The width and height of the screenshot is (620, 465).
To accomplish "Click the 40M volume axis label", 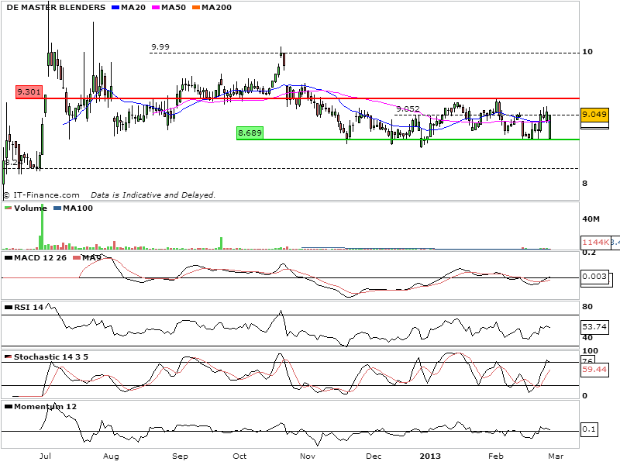I will coord(591,219).
